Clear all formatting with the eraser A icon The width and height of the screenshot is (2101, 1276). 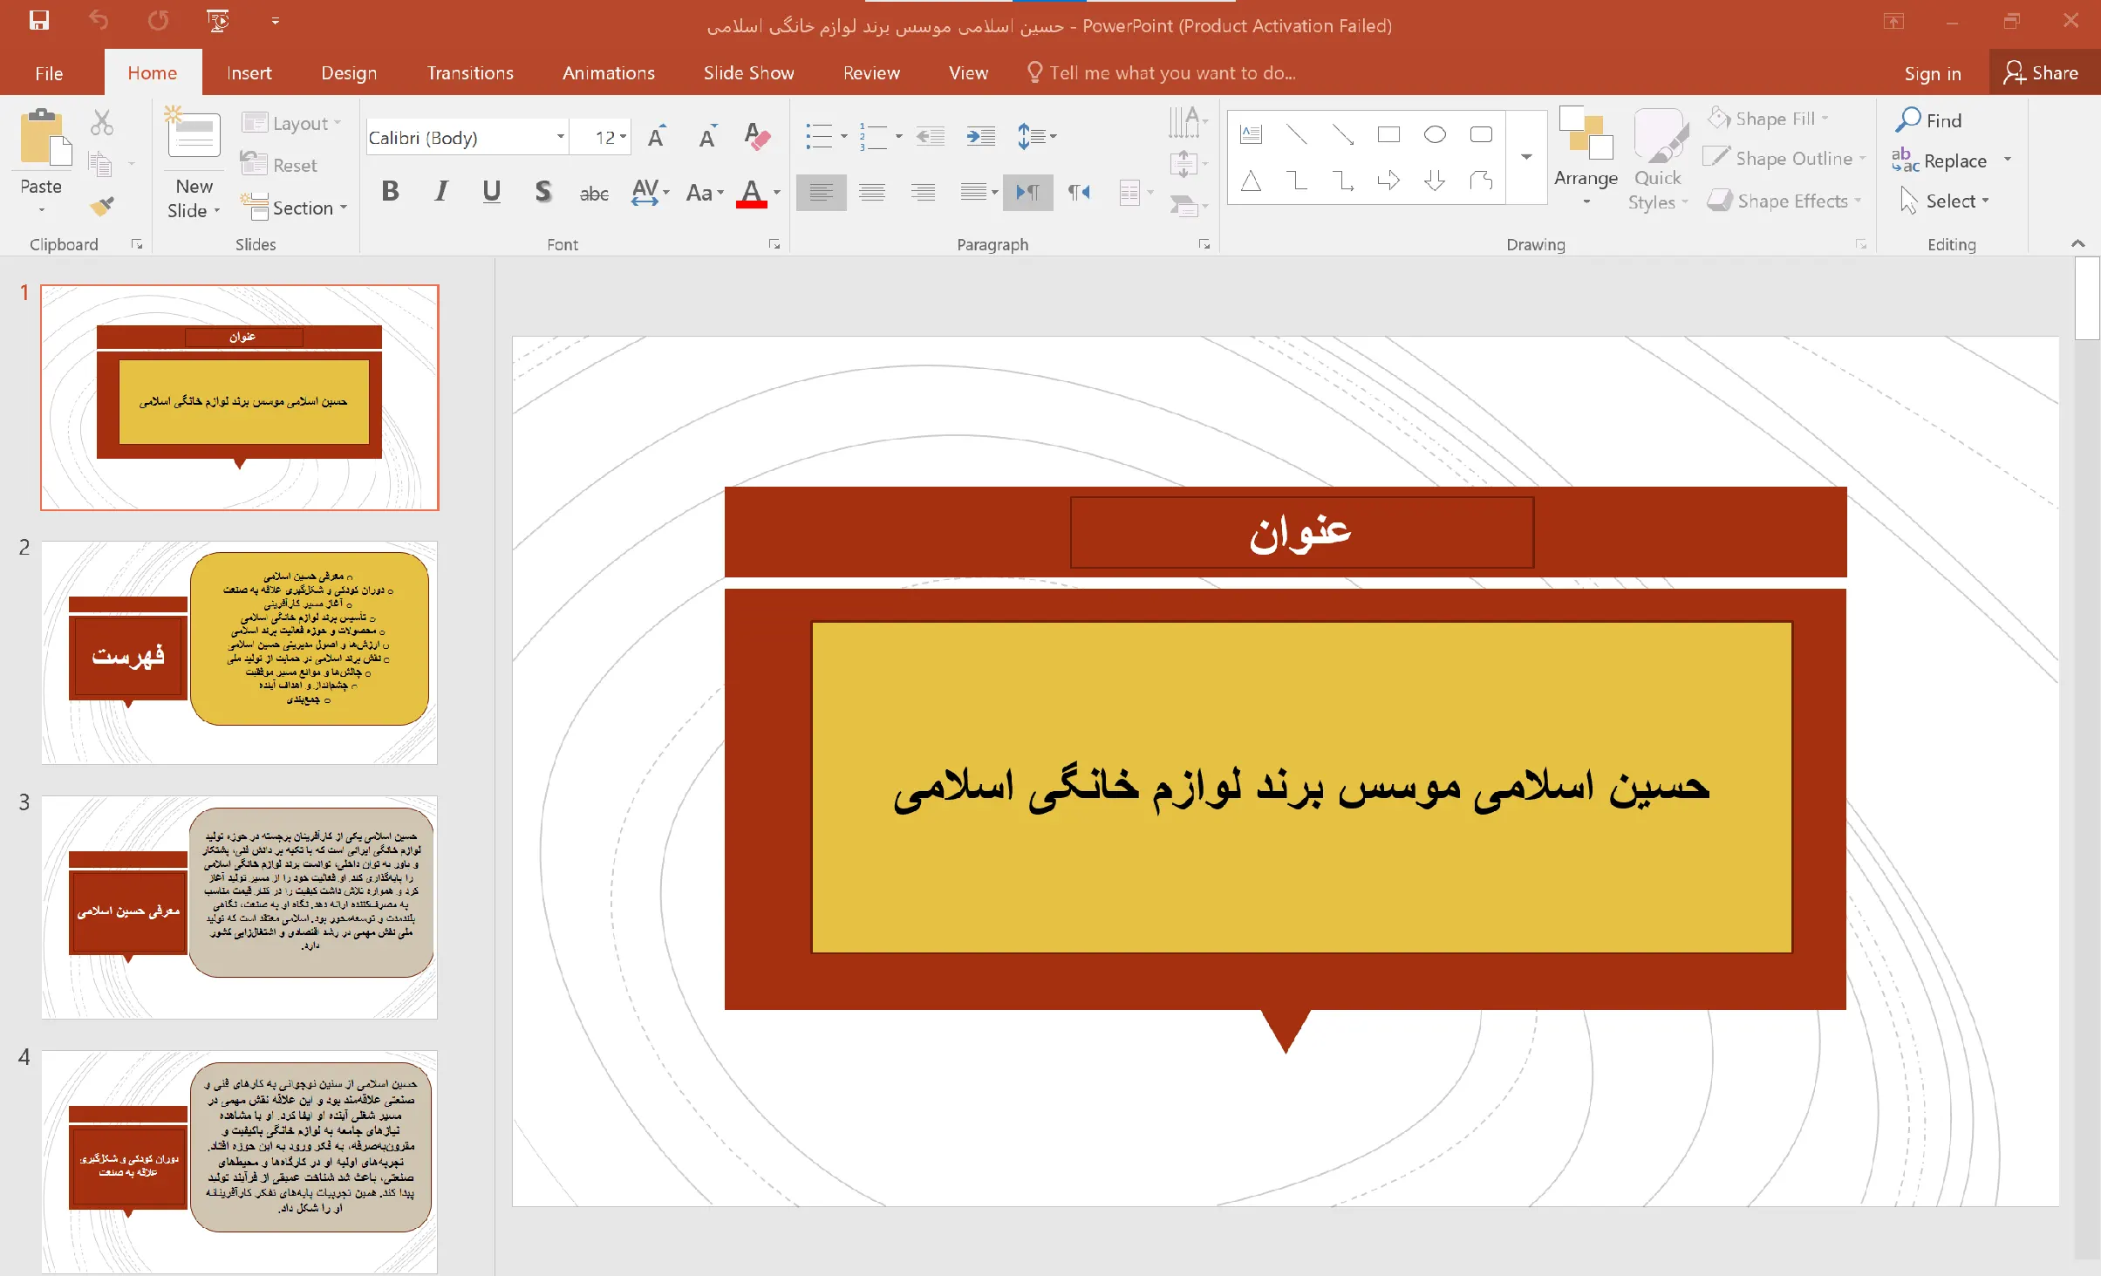pyautogui.click(x=757, y=136)
